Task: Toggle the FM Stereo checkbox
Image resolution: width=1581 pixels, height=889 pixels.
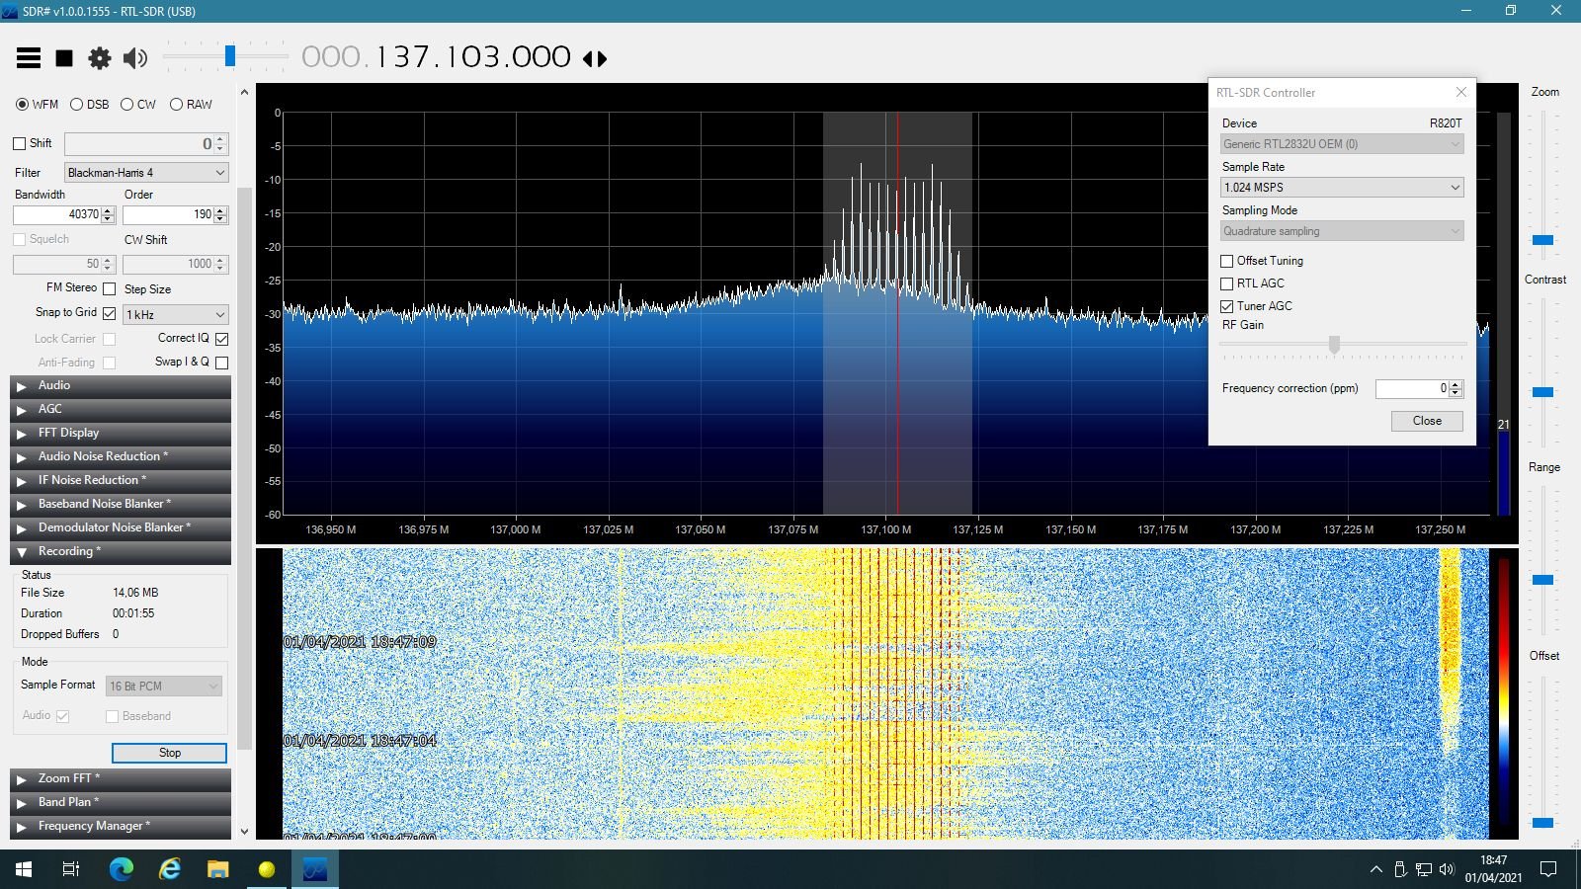Action: (x=109, y=288)
